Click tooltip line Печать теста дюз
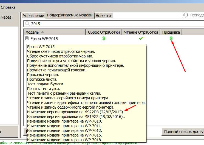 (x=43, y=89)
